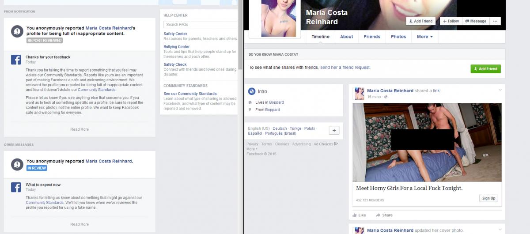Open post options chevron on cover photo post

[x=500, y=230]
